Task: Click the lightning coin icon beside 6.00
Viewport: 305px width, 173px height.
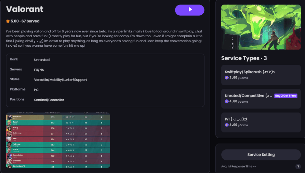Action: click(227, 125)
